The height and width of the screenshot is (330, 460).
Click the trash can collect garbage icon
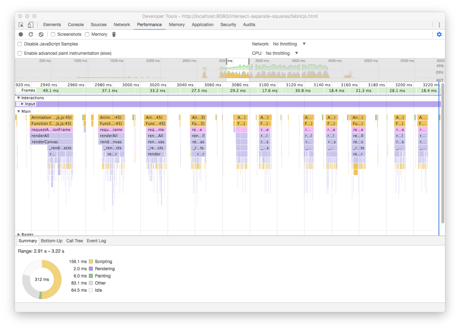point(114,34)
